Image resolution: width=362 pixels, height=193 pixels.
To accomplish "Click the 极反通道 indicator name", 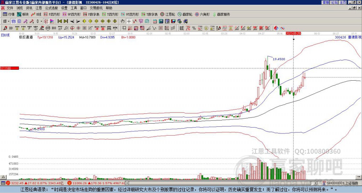I will [26, 37].
